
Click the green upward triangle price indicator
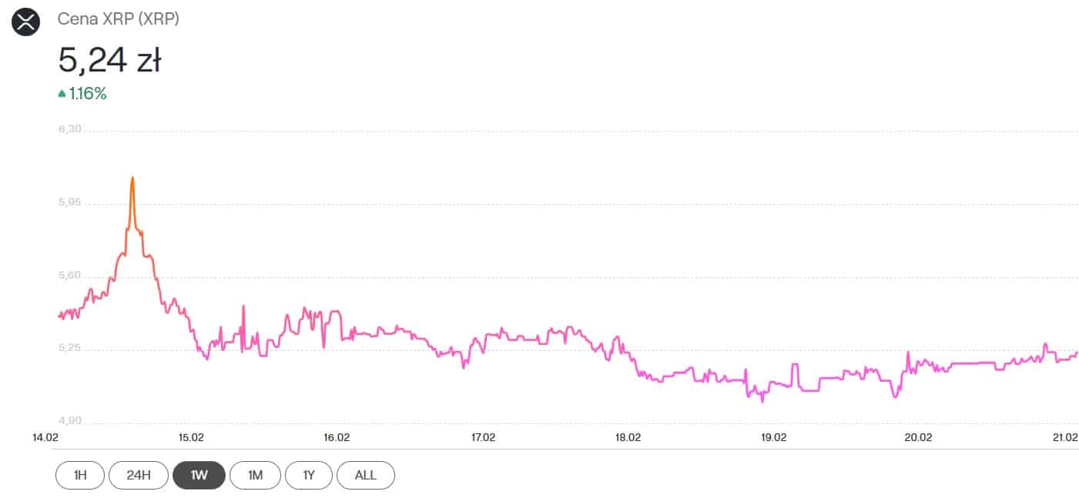click(62, 94)
